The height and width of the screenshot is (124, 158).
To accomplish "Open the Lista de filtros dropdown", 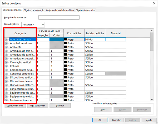I will [33, 25].
